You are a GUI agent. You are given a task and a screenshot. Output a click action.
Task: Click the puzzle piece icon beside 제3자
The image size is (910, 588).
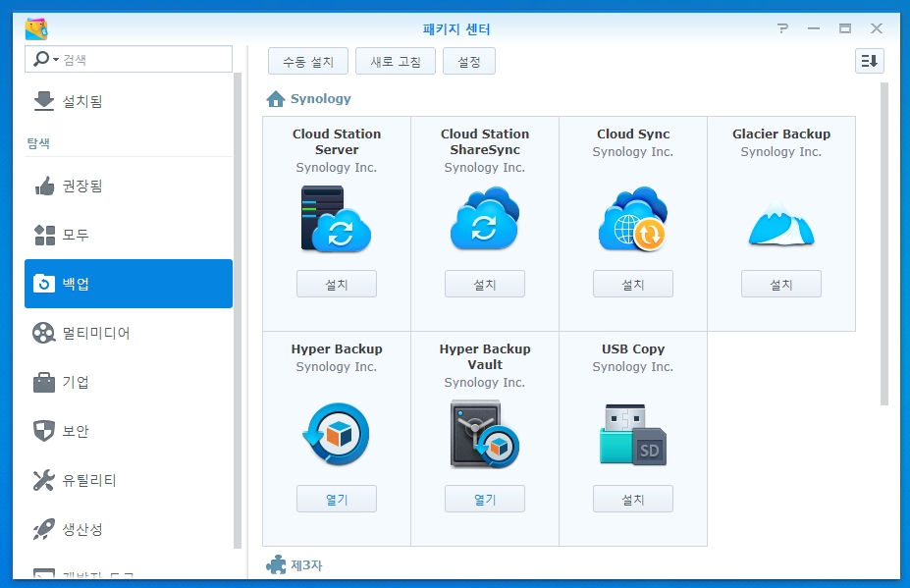point(276,564)
